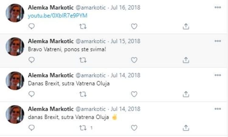Open more options for first Jul 14 tweet

point(218,75)
